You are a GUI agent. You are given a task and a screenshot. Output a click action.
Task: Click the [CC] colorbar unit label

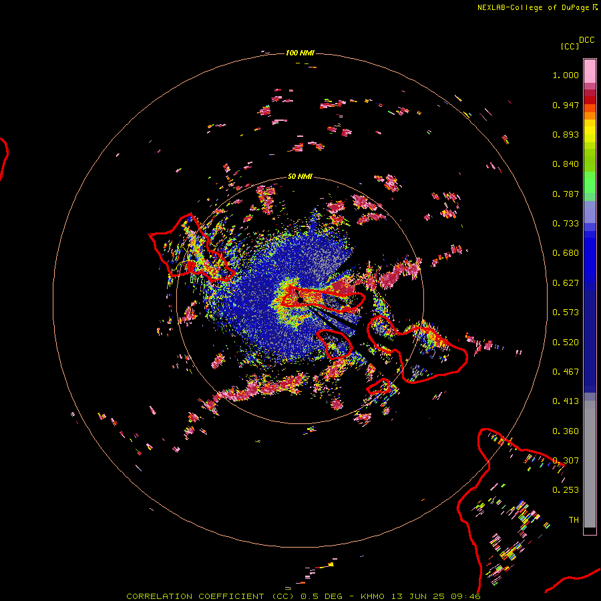570,46
